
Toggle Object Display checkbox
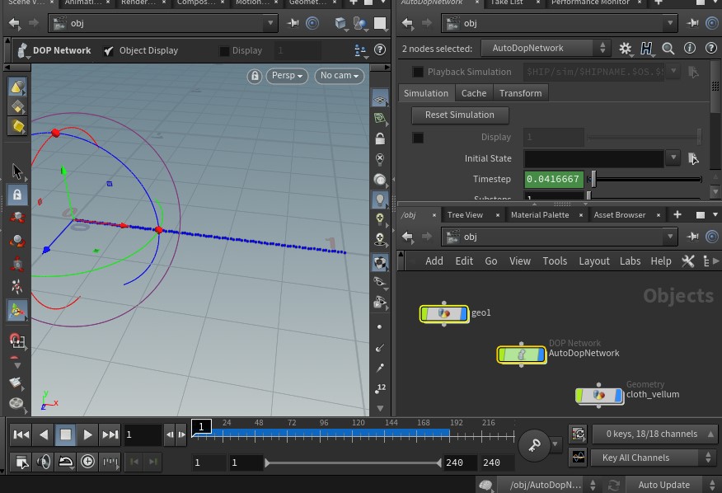109,50
